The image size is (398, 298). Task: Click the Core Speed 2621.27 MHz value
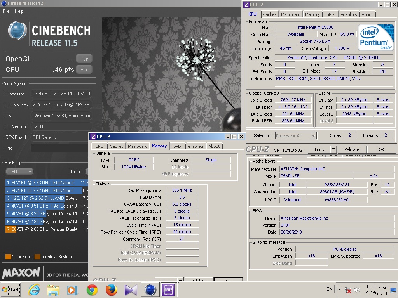(x=293, y=100)
